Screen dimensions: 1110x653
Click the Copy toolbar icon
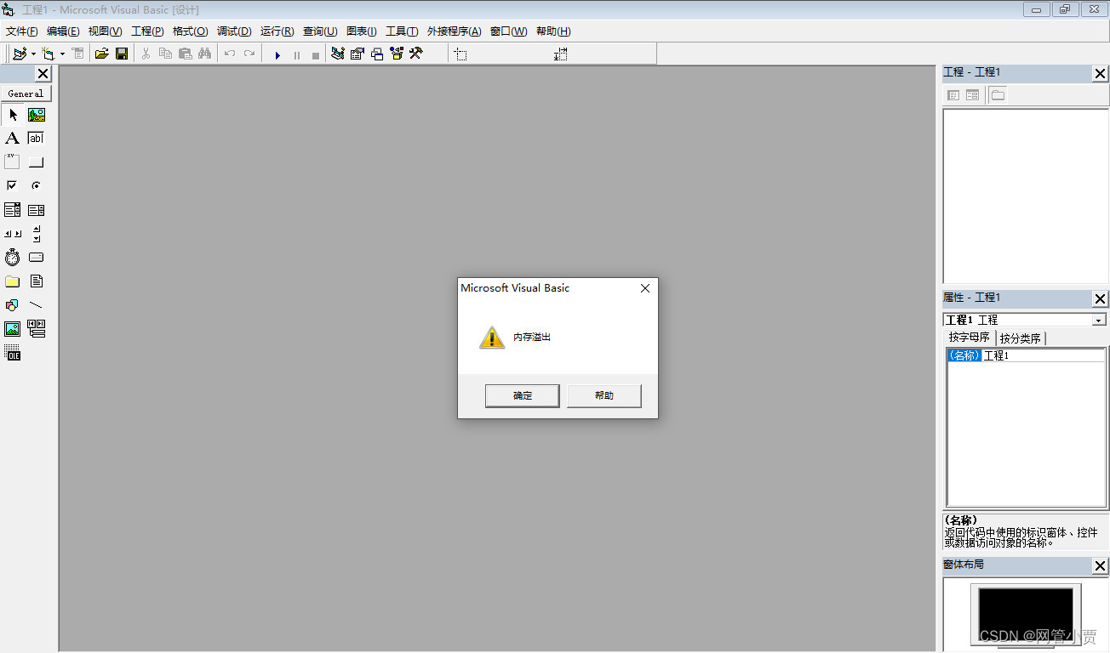[x=165, y=54]
